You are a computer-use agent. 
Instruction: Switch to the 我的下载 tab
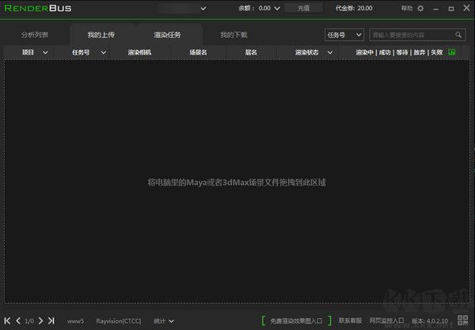pyautogui.click(x=234, y=35)
